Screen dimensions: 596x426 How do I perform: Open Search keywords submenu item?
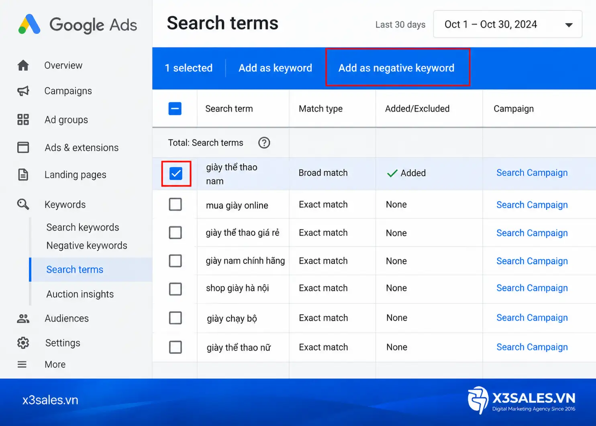click(83, 227)
